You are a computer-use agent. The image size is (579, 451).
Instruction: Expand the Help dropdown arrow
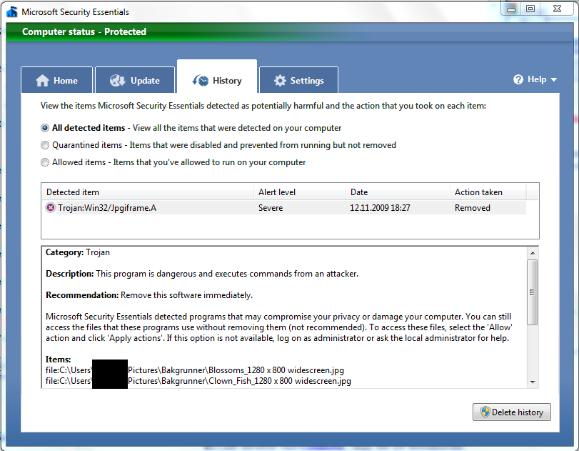(553, 79)
